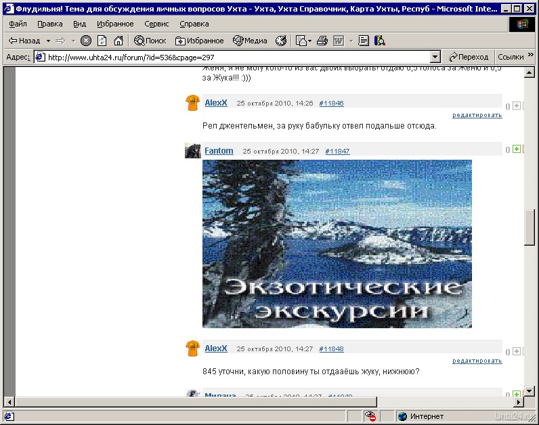Click the Back (Назад) arrow button
The height and width of the screenshot is (425, 539).
[24, 41]
